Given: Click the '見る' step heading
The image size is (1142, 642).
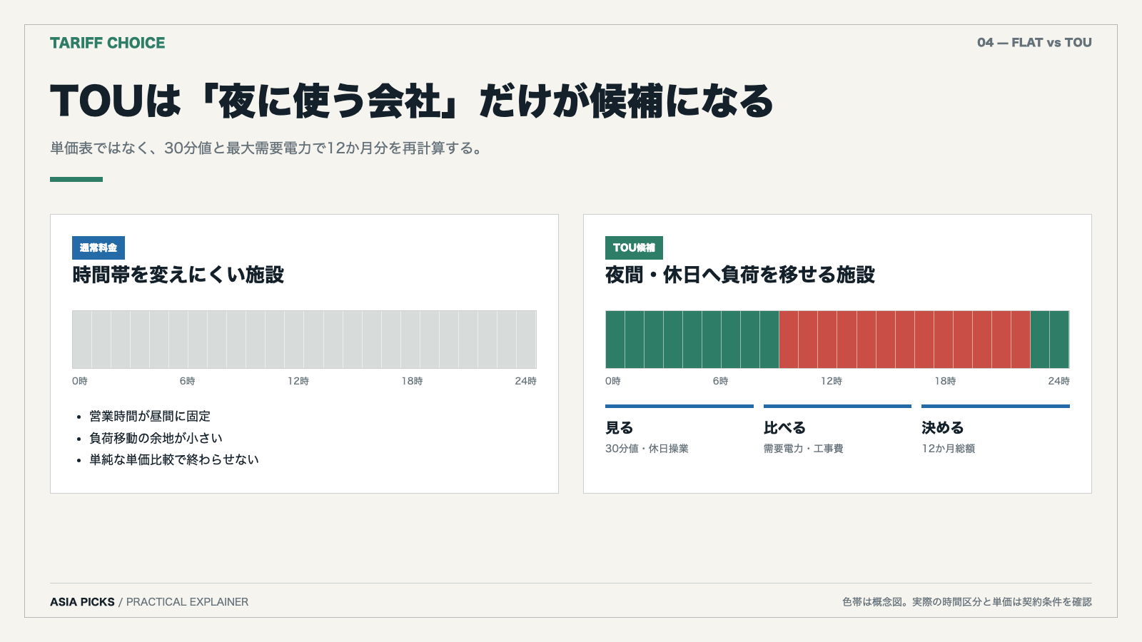Looking at the screenshot, I should (x=620, y=428).
